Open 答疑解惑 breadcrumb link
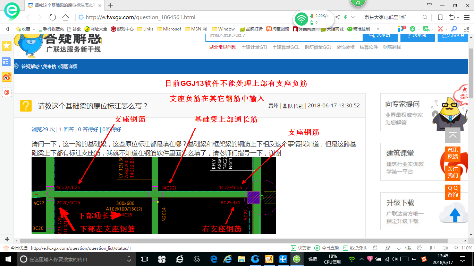474x266 pixels. pyautogui.click(x=31, y=66)
